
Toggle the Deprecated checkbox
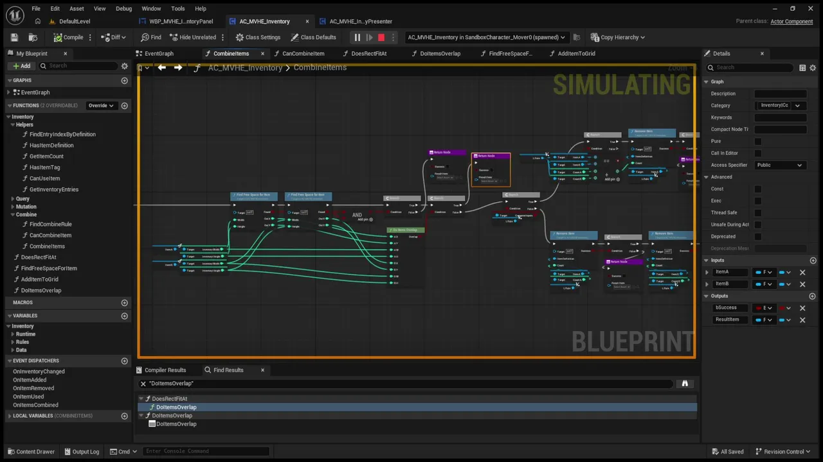[x=757, y=236]
